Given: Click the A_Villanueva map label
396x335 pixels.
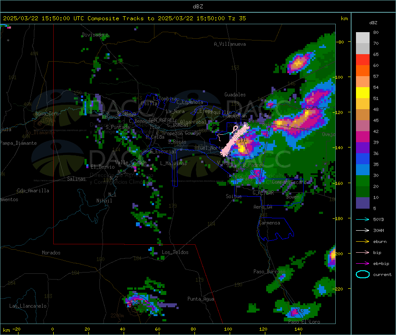Looking at the screenshot, I should tap(230, 44).
